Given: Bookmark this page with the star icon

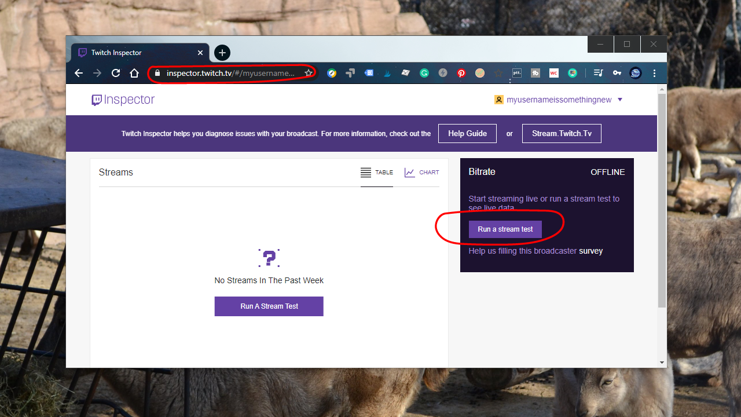Looking at the screenshot, I should pyautogui.click(x=309, y=73).
